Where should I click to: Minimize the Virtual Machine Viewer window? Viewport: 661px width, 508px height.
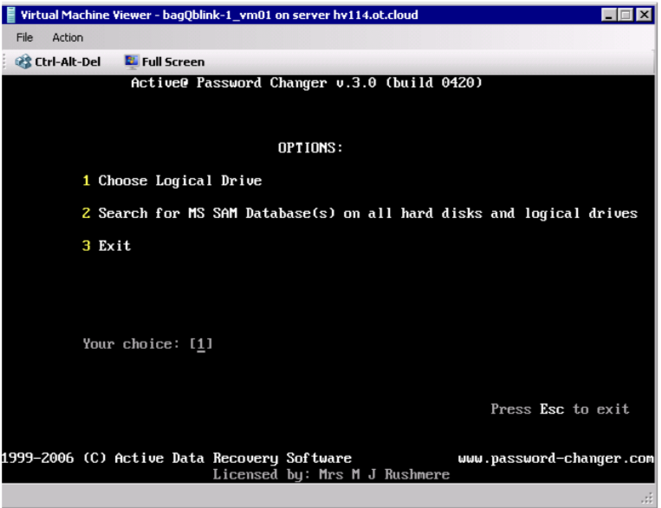pyautogui.click(x=608, y=16)
